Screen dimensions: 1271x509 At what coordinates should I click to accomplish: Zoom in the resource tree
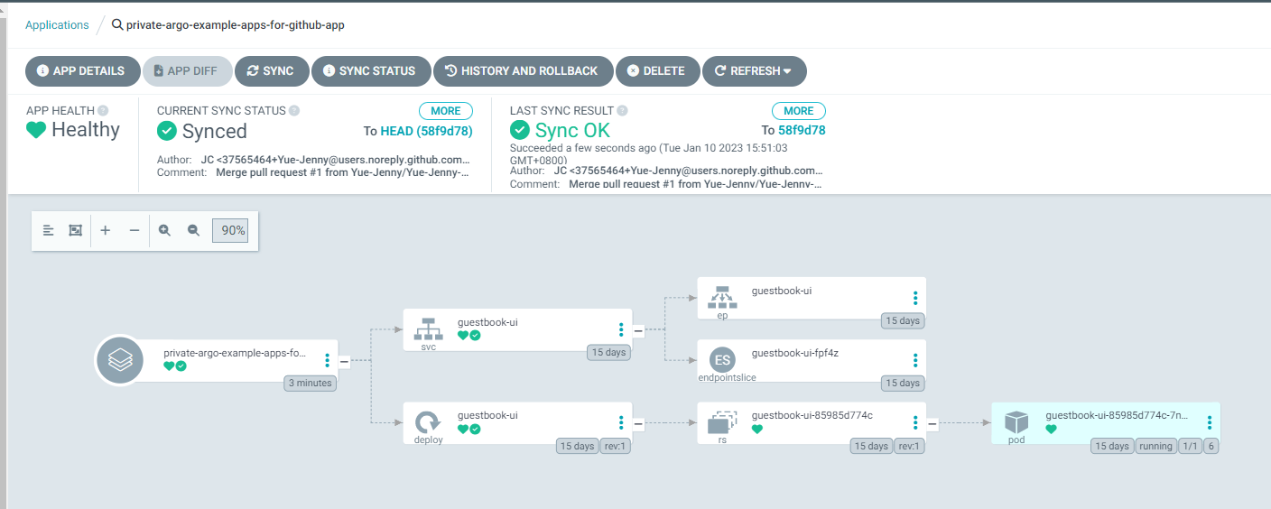tap(164, 230)
